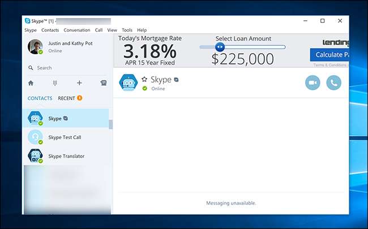Switch to the RECENT tab

(66, 98)
